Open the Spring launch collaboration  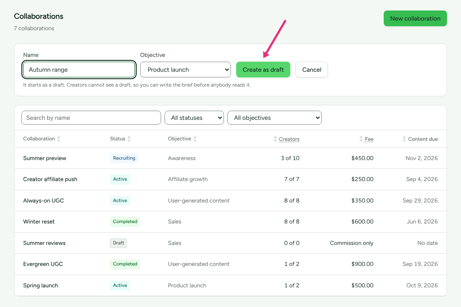pos(230,285)
